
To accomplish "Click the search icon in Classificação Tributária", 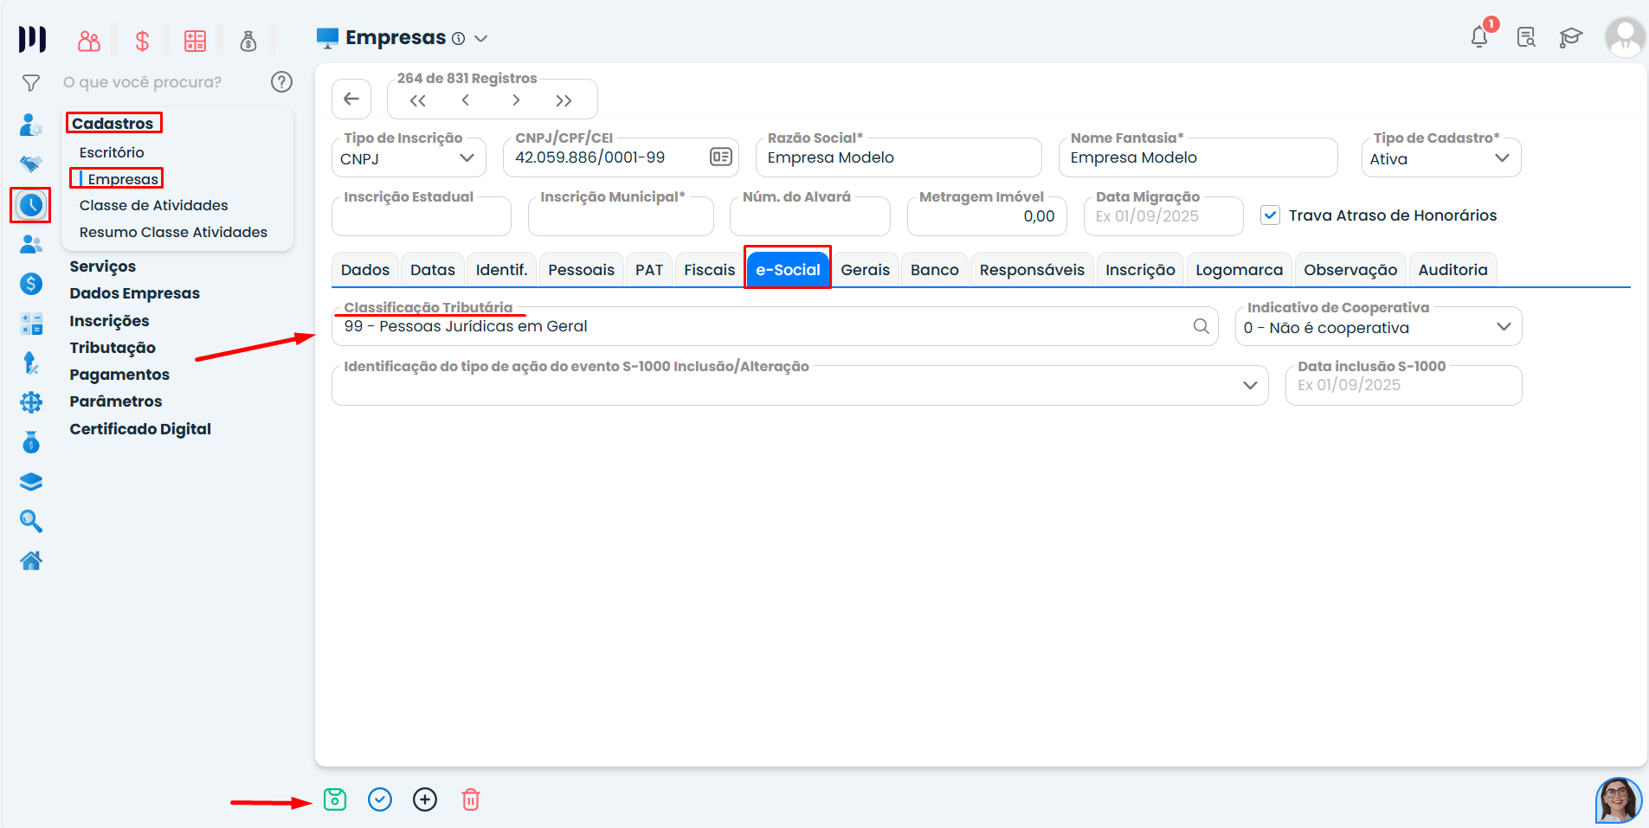I will tap(1201, 326).
